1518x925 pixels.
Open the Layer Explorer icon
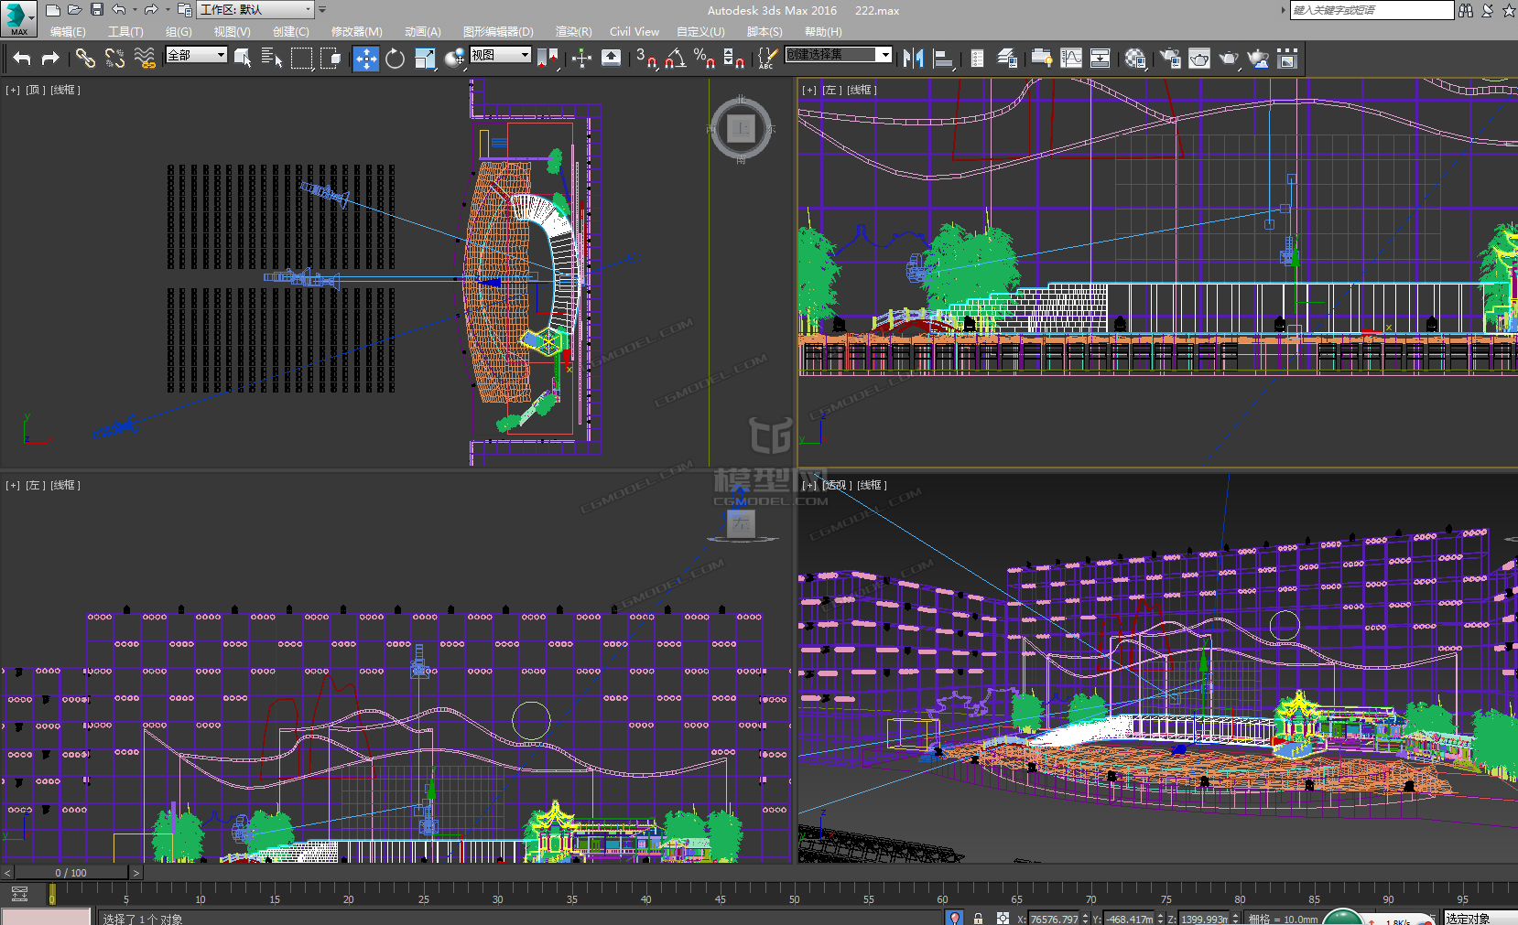click(x=1006, y=59)
